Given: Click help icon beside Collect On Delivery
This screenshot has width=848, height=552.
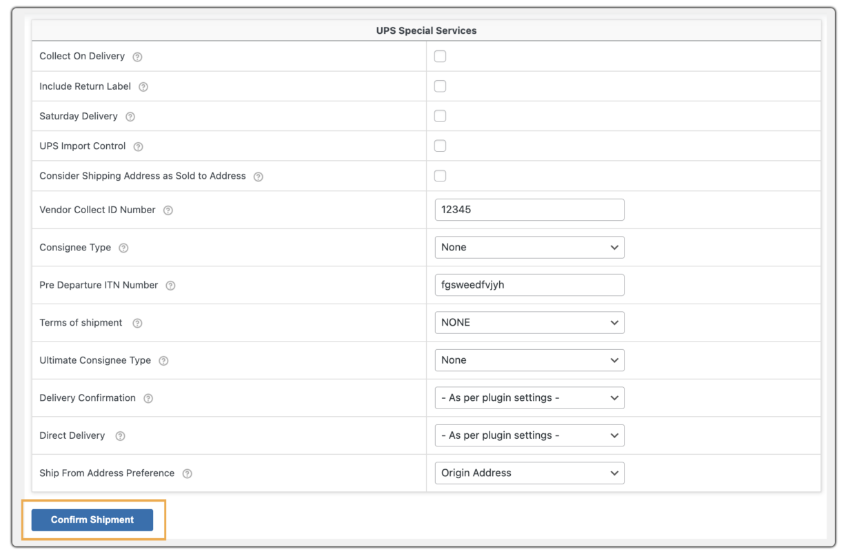Looking at the screenshot, I should click(x=137, y=57).
